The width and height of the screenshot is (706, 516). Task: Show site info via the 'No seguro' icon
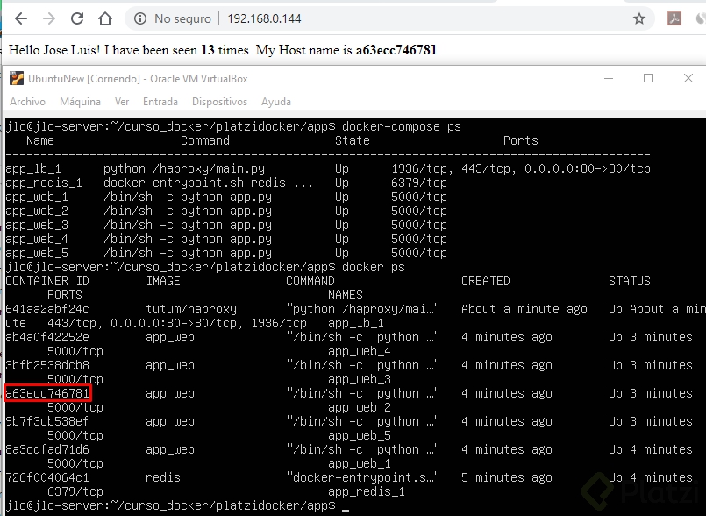click(140, 18)
